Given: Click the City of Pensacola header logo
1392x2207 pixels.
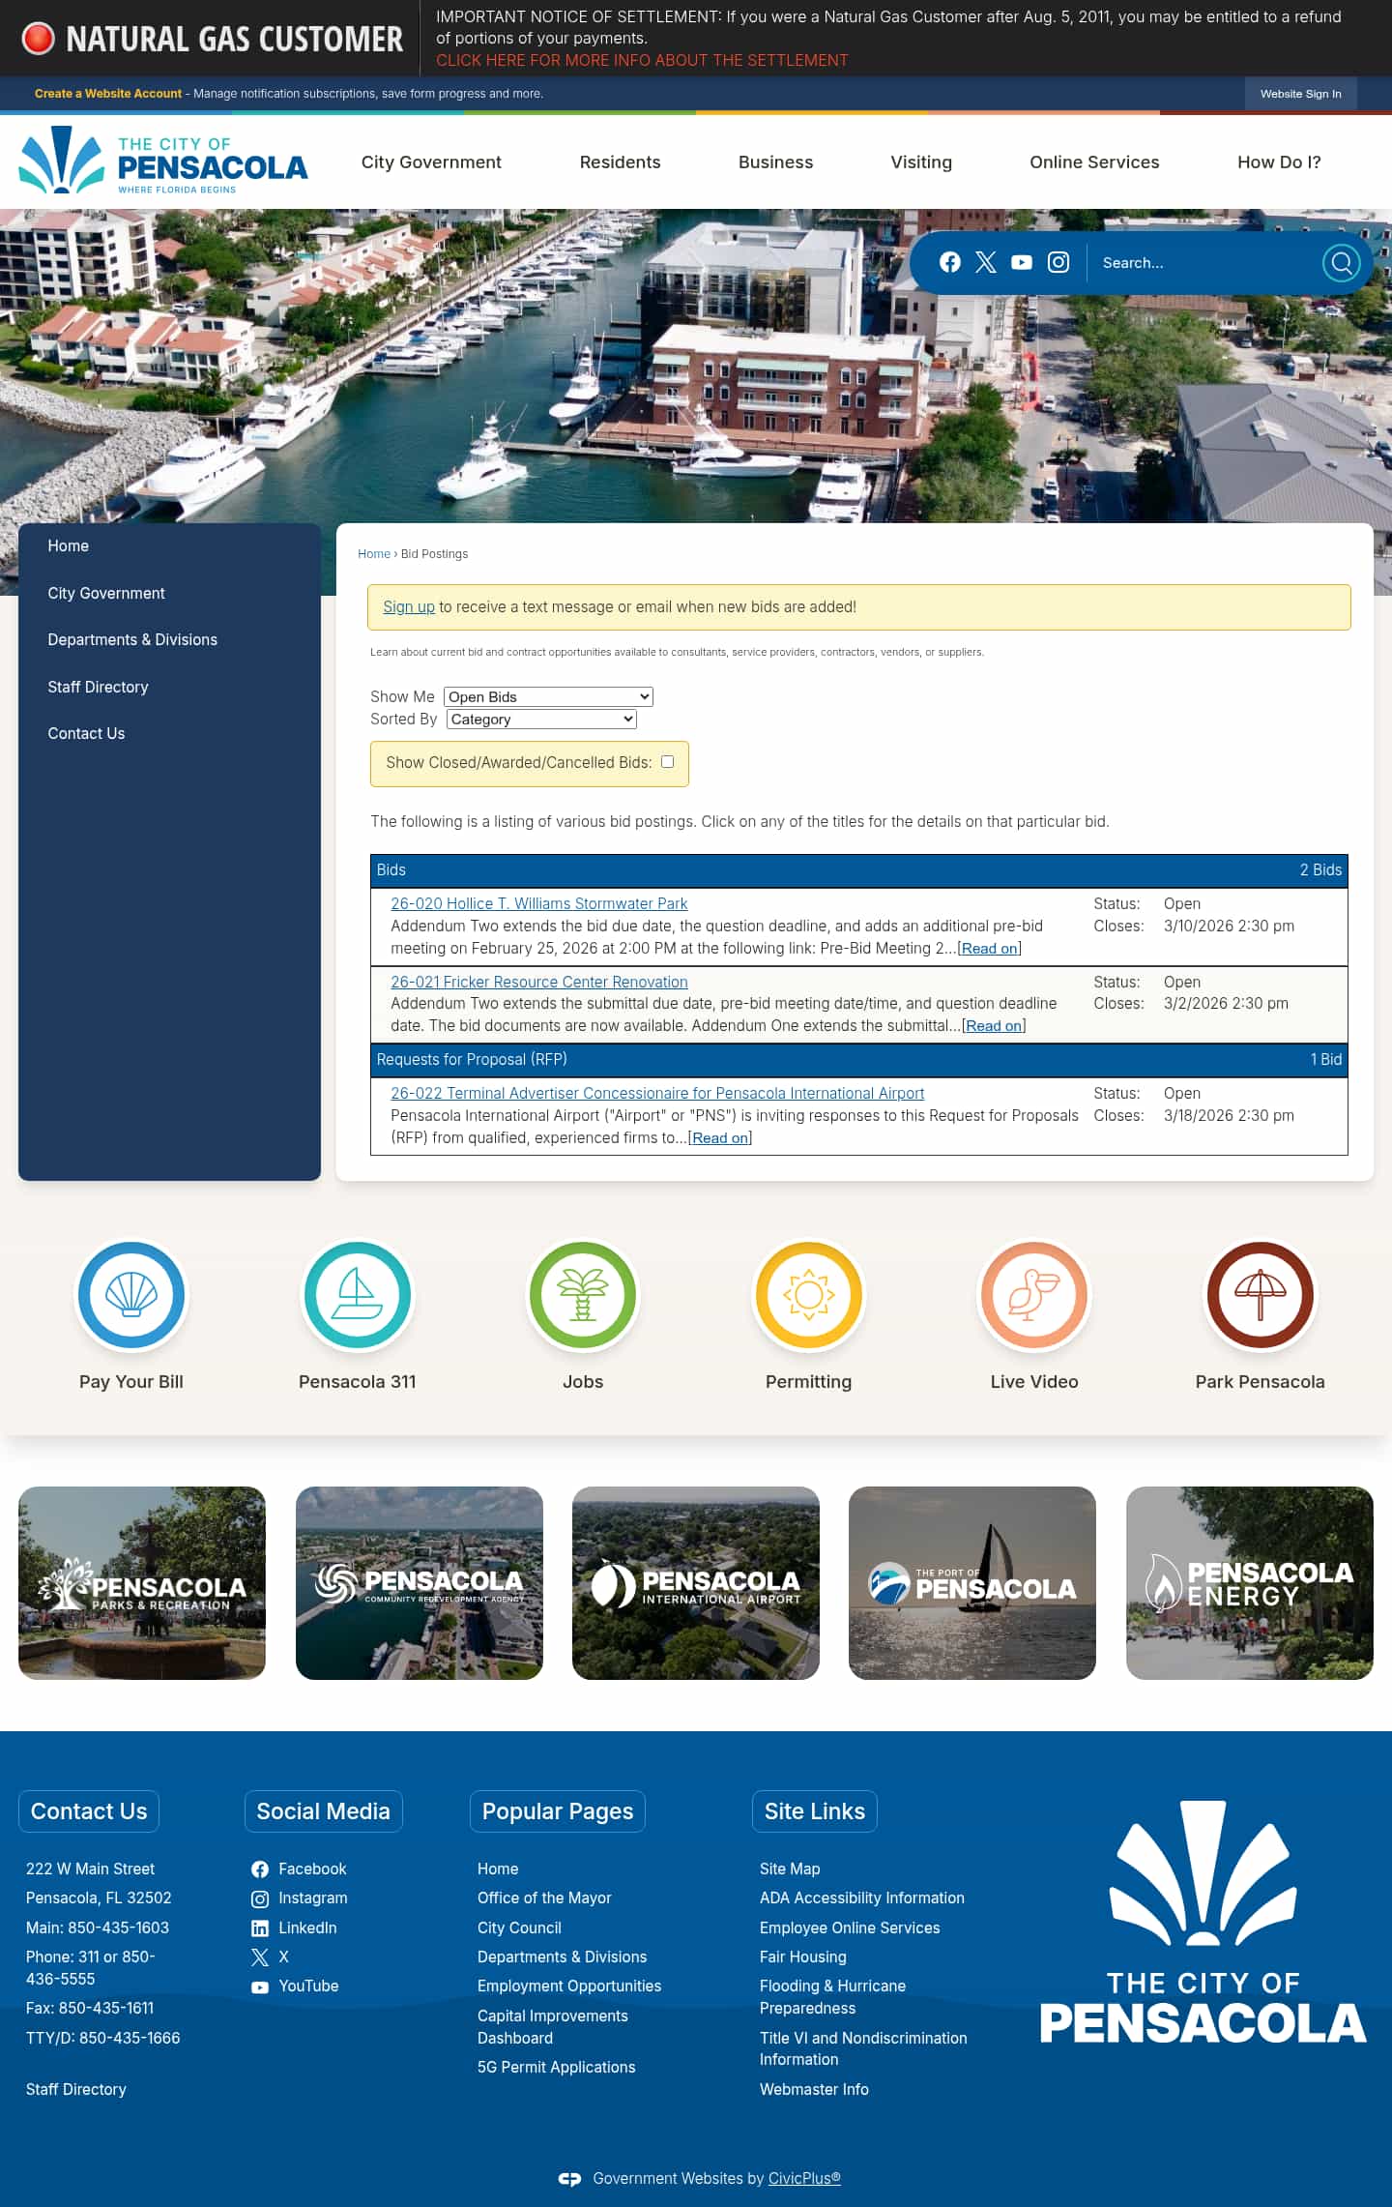Looking at the screenshot, I should [x=163, y=161].
